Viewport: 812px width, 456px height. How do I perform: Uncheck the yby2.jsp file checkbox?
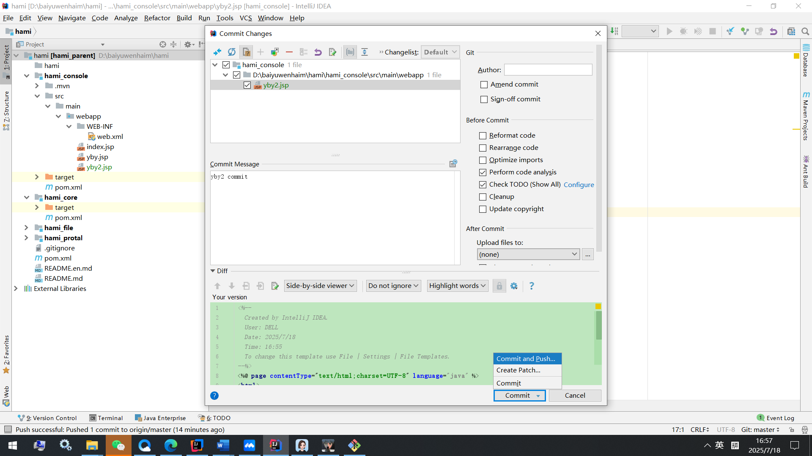pyautogui.click(x=247, y=85)
